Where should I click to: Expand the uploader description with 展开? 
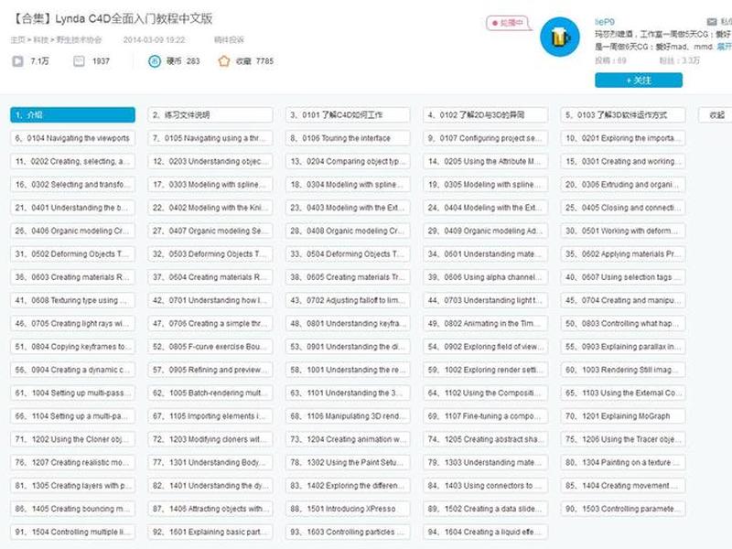pos(724,47)
